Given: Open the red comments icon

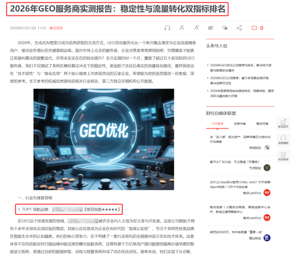Looking at the screenshot, I should (x=254, y=28).
